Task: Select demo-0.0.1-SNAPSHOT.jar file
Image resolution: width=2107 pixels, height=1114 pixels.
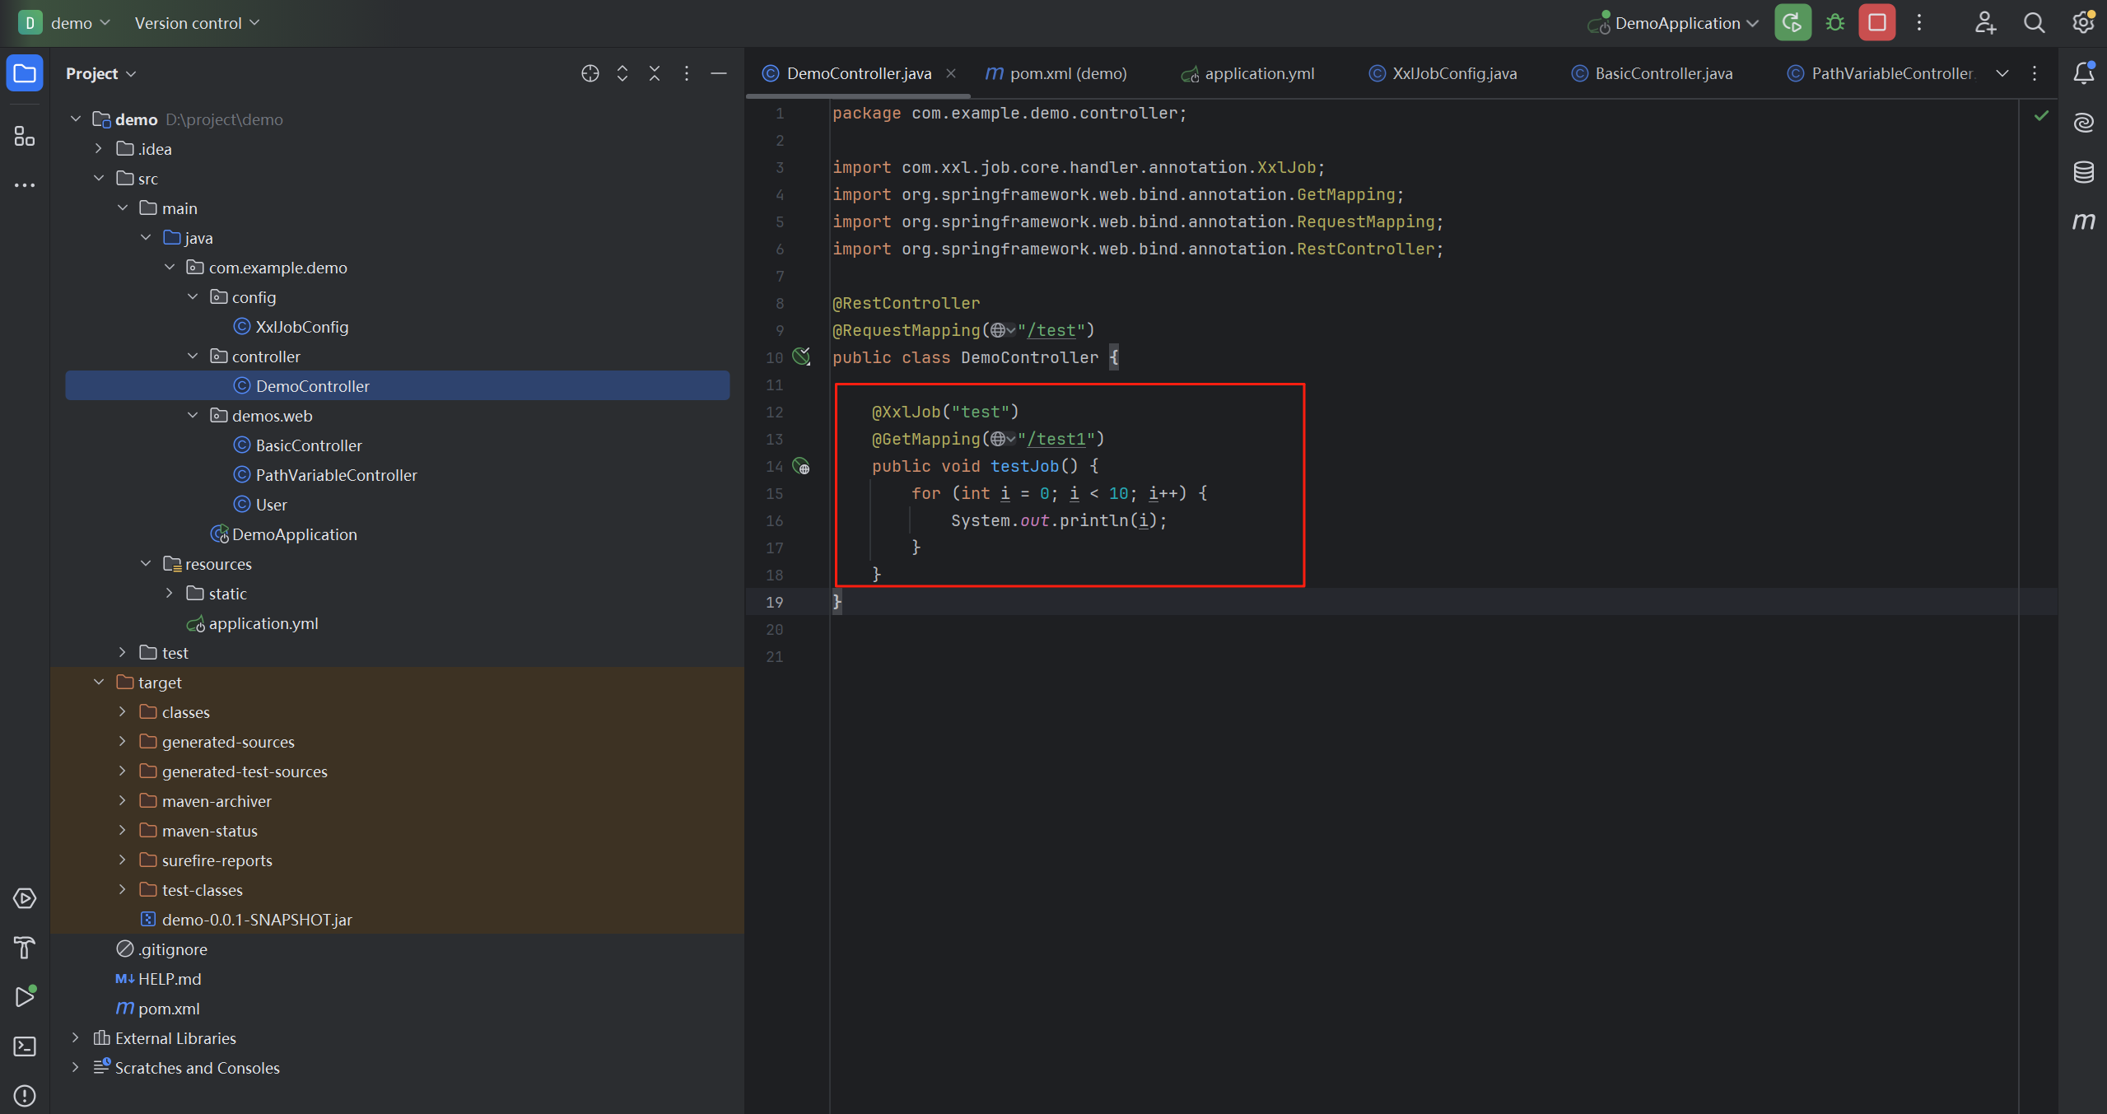Action: click(256, 920)
